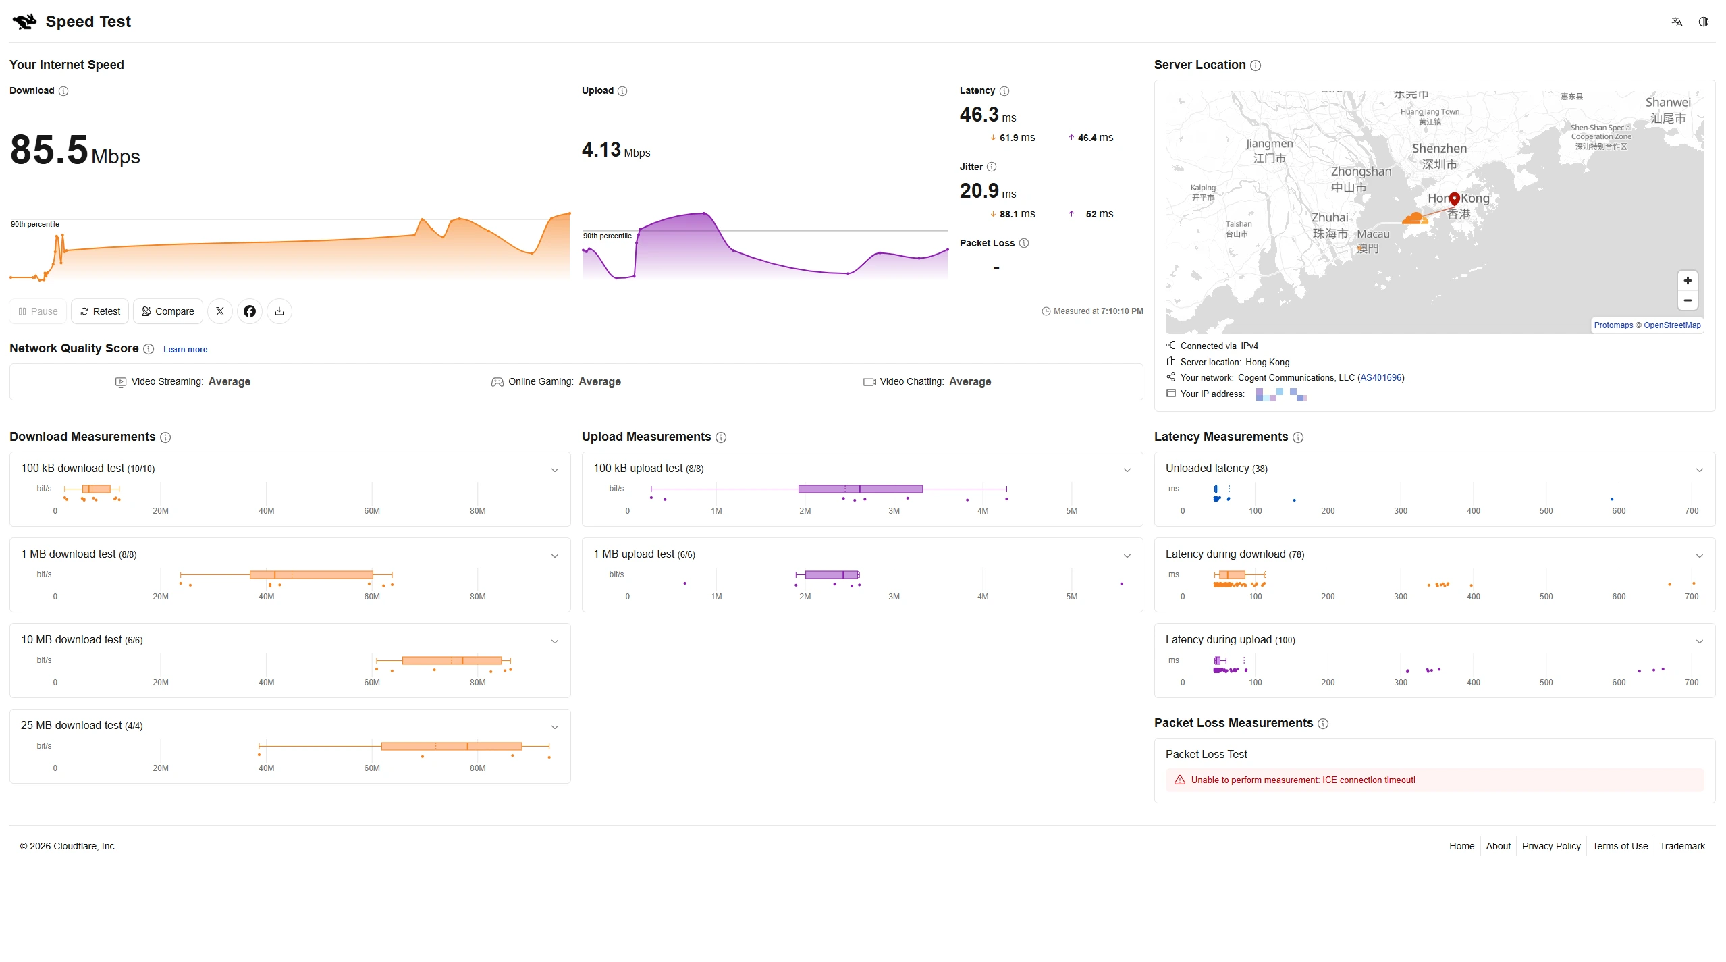The image size is (1726, 962).
Task: Click the Hong Kong map pin
Action: coord(1455,198)
